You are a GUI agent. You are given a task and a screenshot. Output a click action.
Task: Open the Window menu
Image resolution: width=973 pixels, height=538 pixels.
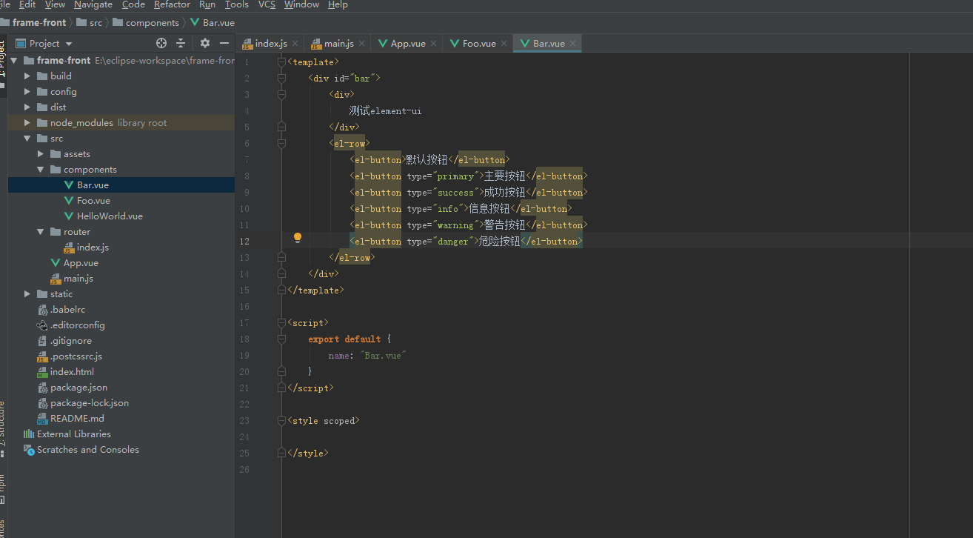(301, 4)
